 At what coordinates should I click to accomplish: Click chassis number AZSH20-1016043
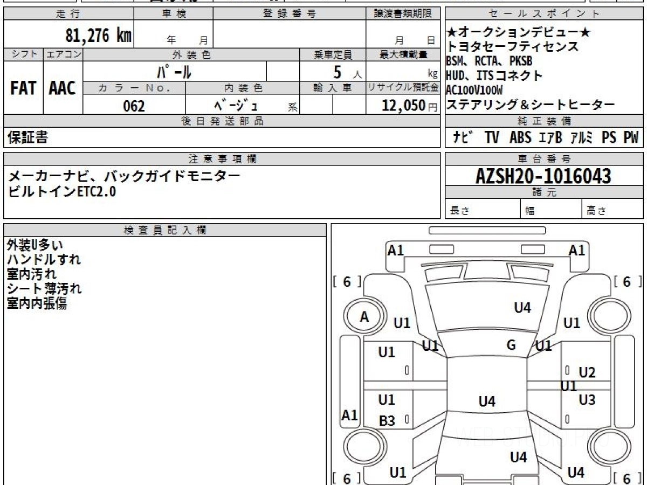(544, 176)
